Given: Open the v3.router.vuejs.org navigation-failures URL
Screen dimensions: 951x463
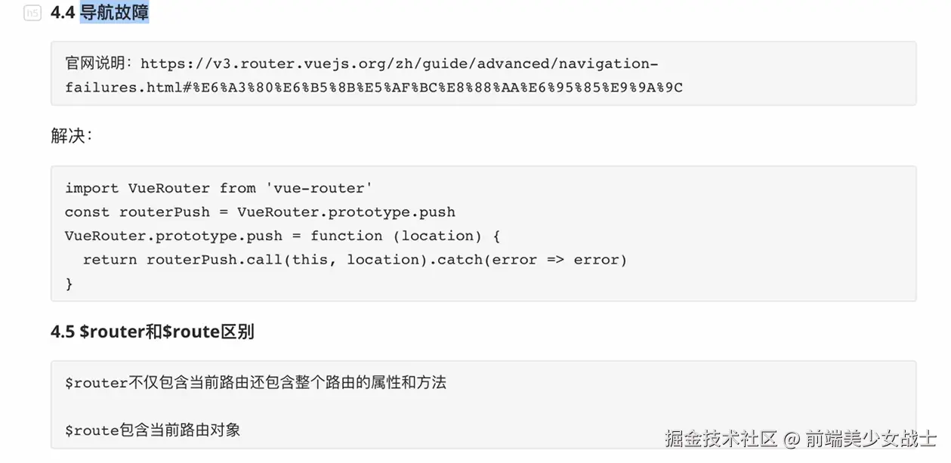Looking at the screenshot, I should [x=399, y=64].
